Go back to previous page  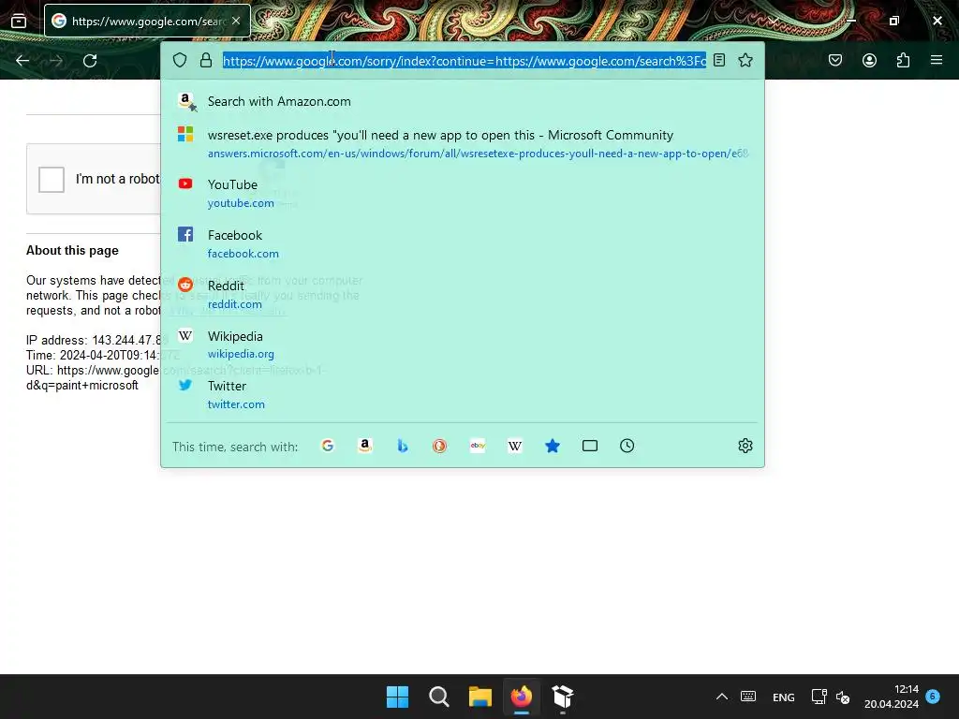[x=22, y=61]
